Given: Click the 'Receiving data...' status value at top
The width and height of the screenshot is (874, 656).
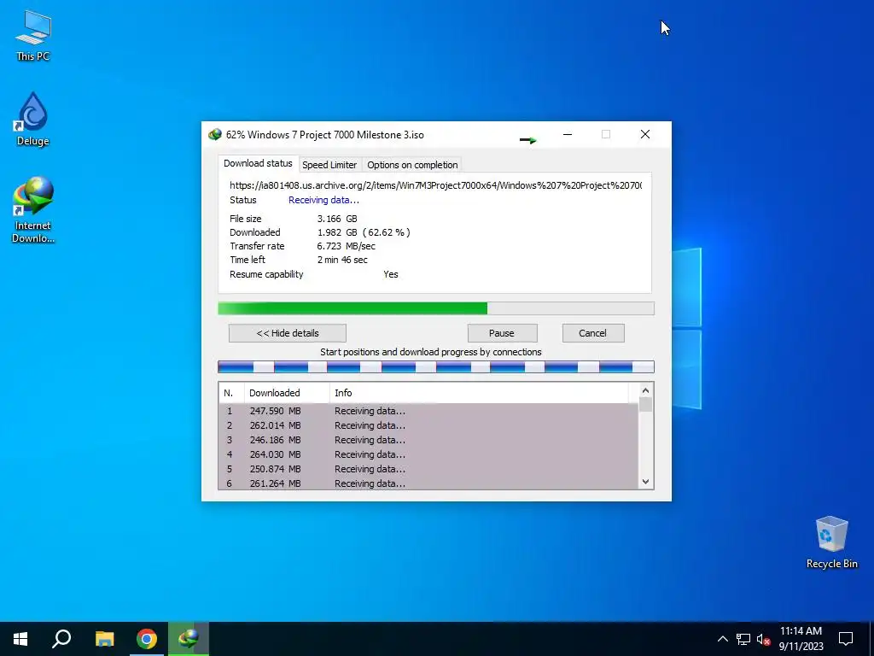Looking at the screenshot, I should (x=323, y=200).
